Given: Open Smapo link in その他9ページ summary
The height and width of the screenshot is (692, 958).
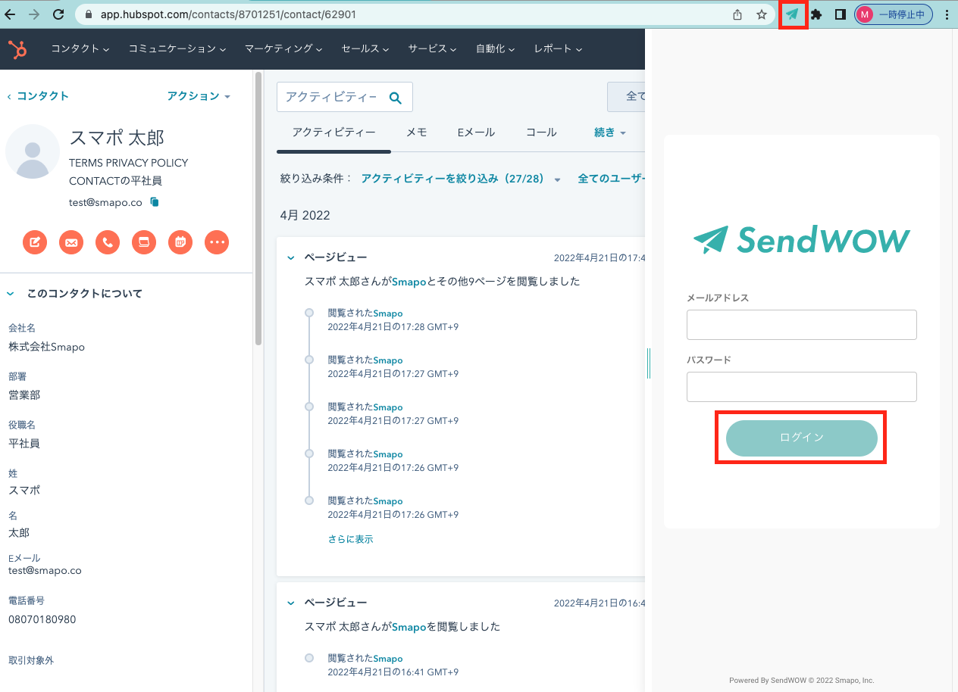Looking at the screenshot, I should click(x=409, y=282).
